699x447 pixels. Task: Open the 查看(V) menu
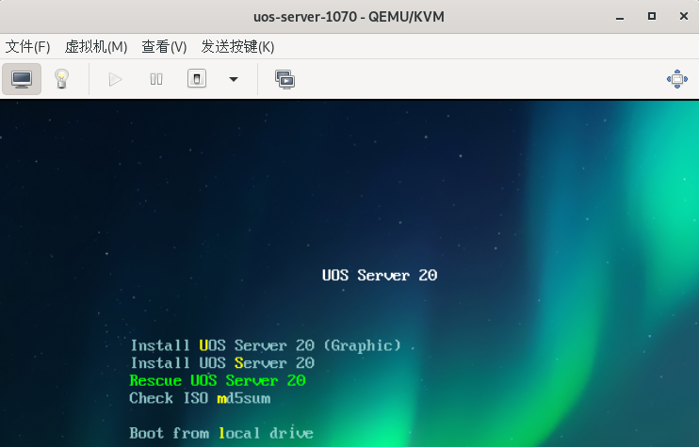164,46
